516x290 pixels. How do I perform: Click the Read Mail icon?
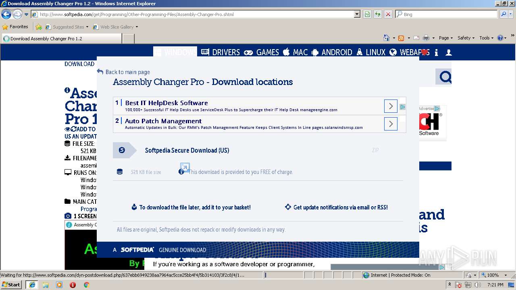pyautogui.click(x=416, y=38)
